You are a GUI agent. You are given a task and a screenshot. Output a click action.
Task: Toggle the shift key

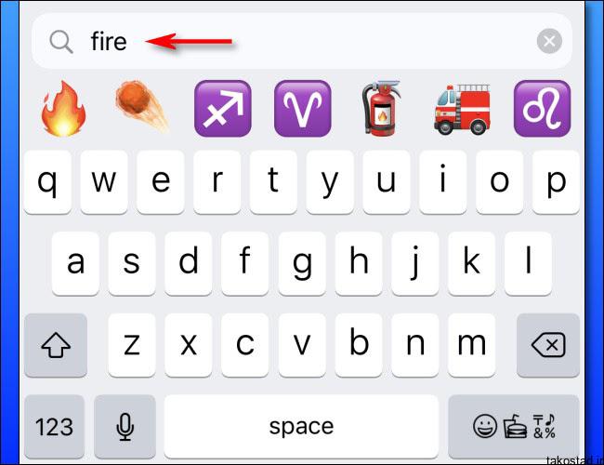coord(56,345)
